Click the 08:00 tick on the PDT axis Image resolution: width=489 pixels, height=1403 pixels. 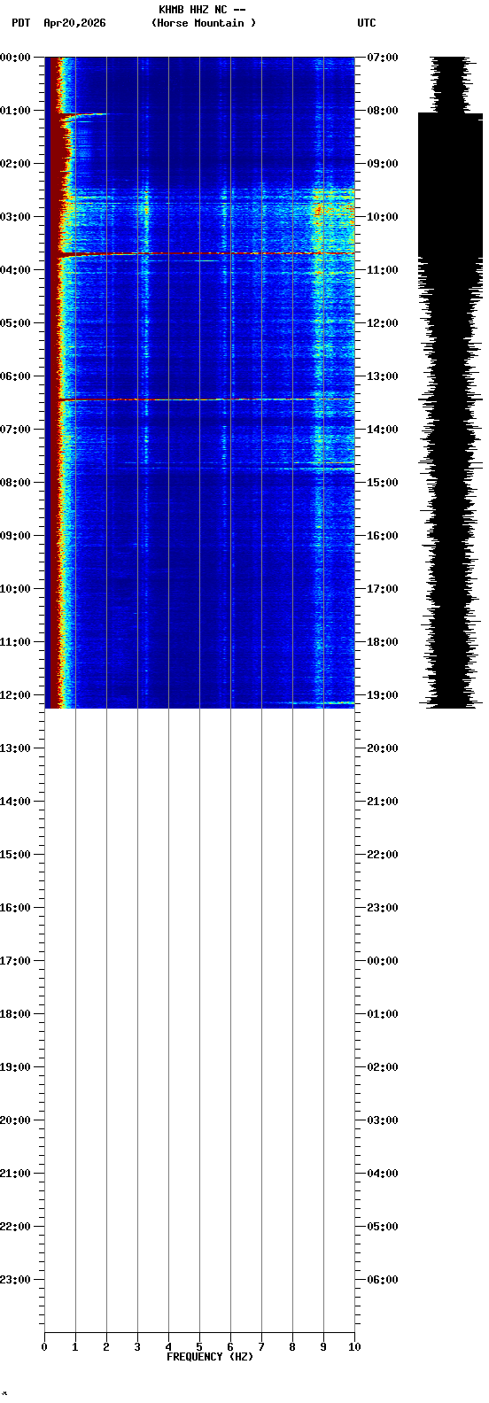point(16,483)
